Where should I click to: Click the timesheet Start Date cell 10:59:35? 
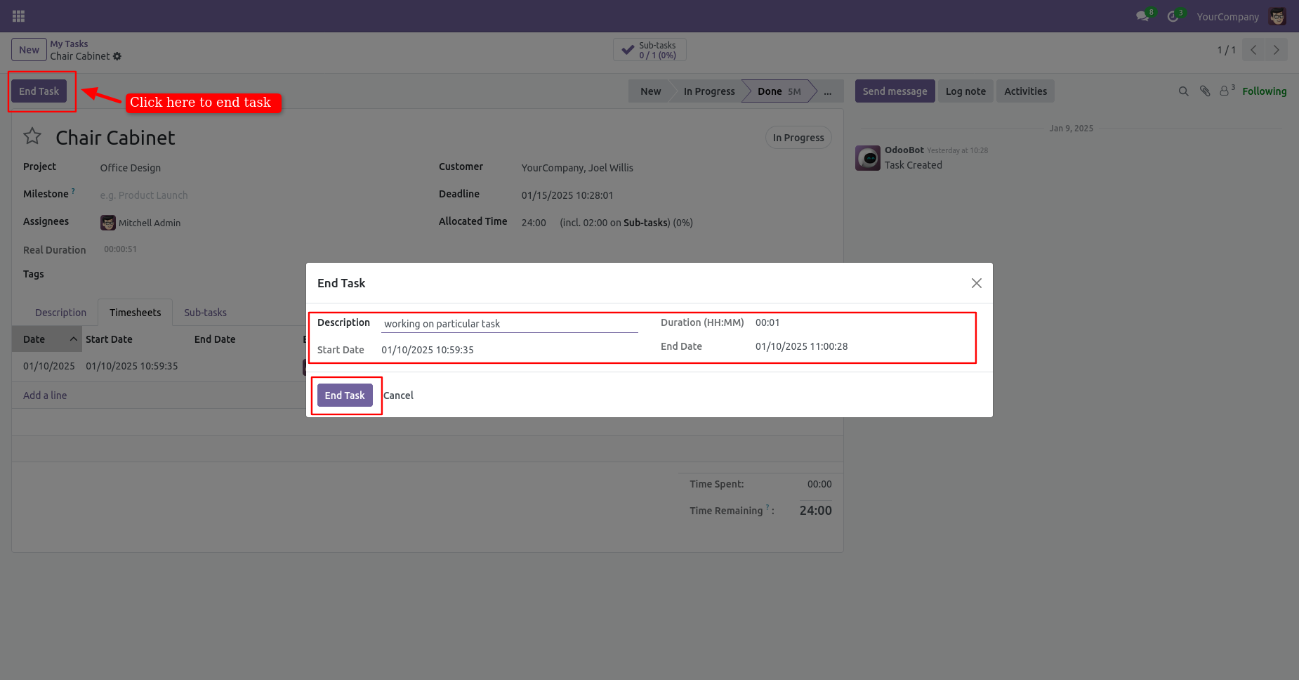[x=132, y=366]
